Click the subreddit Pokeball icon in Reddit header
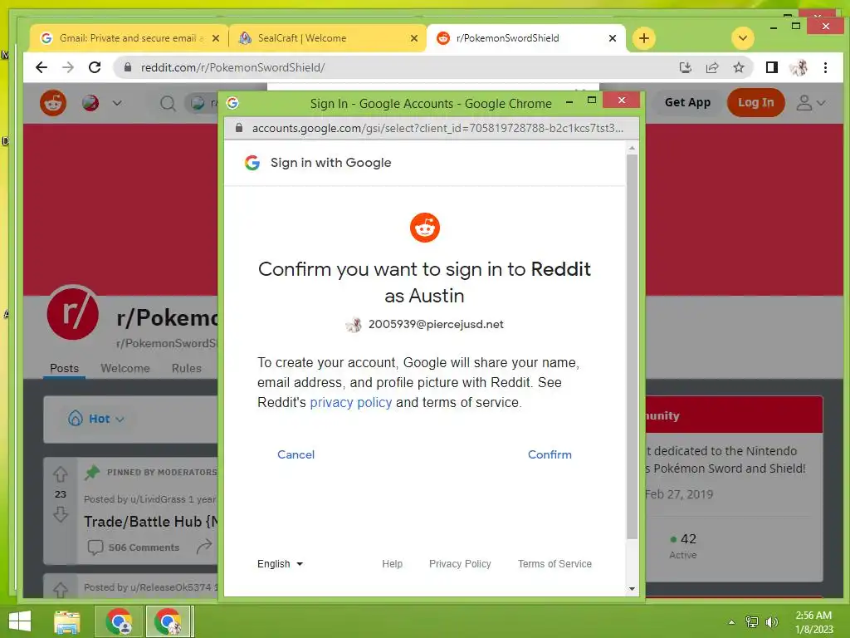Image resolution: width=850 pixels, height=638 pixels. tap(90, 102)
